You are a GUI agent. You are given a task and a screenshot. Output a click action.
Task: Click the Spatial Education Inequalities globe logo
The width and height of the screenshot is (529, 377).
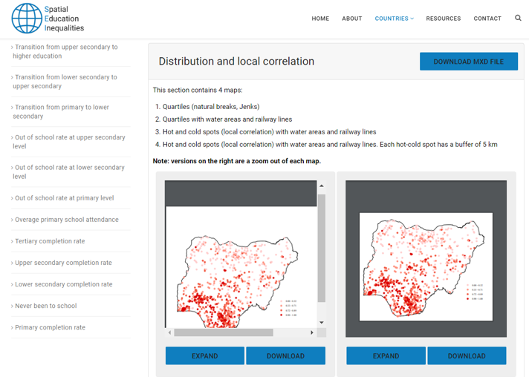27,19
